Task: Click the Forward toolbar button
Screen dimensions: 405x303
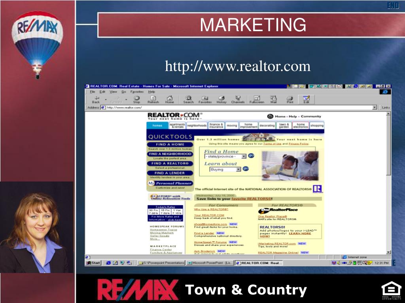Action: pos(117,99)
